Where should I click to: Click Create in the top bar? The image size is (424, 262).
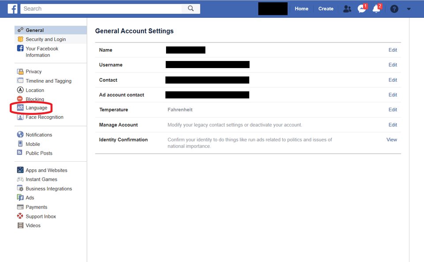(x=326, y=9)
